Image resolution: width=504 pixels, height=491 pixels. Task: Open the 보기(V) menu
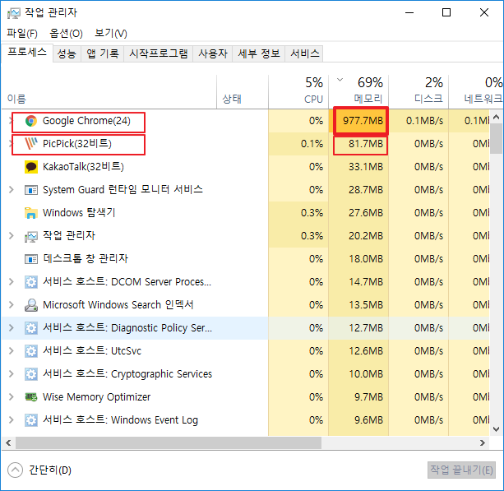pos(110,33)
